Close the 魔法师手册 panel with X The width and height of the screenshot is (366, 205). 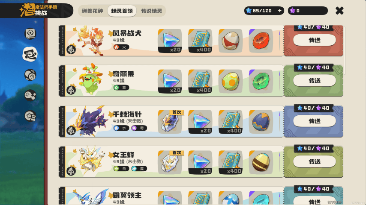tap(339, 11)
